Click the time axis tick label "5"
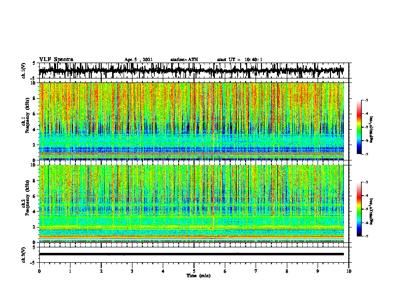This screenshot has width=393, height=304. [x=194, y=271]
